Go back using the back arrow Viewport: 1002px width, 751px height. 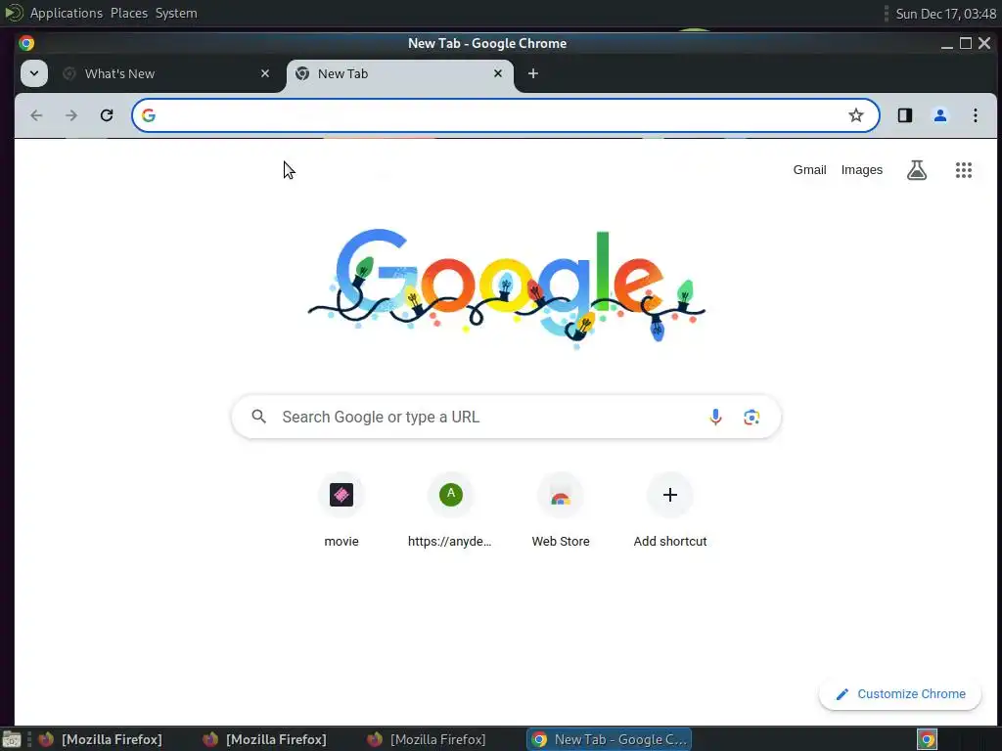(36, 115)
